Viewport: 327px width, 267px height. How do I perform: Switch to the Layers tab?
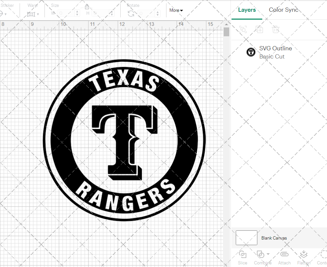click(247, 10)
